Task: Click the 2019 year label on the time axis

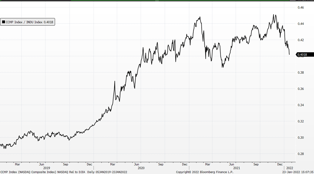Action: 47,168
